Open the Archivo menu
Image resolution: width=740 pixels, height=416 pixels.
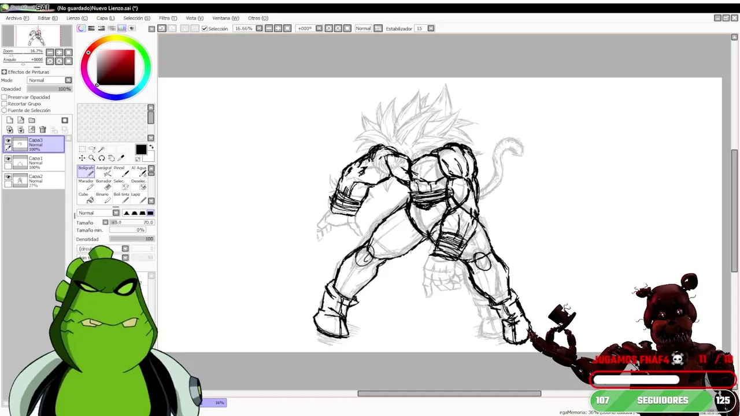tap(17, 18)
